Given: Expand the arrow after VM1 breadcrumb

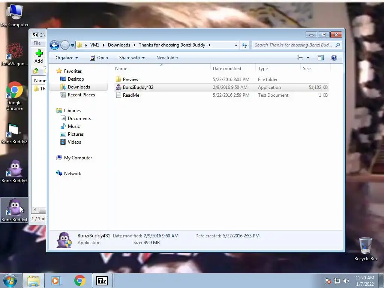Looking at the screenshot, I should 103,45.
